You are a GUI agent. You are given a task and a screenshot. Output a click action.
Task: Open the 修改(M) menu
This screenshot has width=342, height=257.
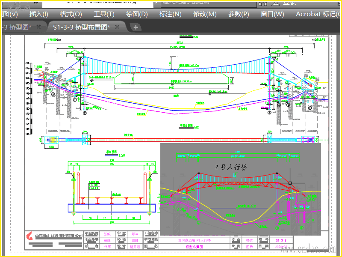(205, 14)
